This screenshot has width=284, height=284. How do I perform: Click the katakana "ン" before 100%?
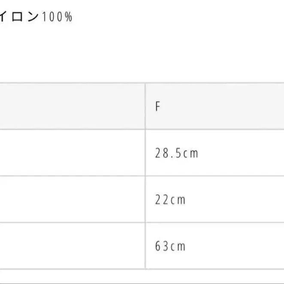click(x=33, y=17)
